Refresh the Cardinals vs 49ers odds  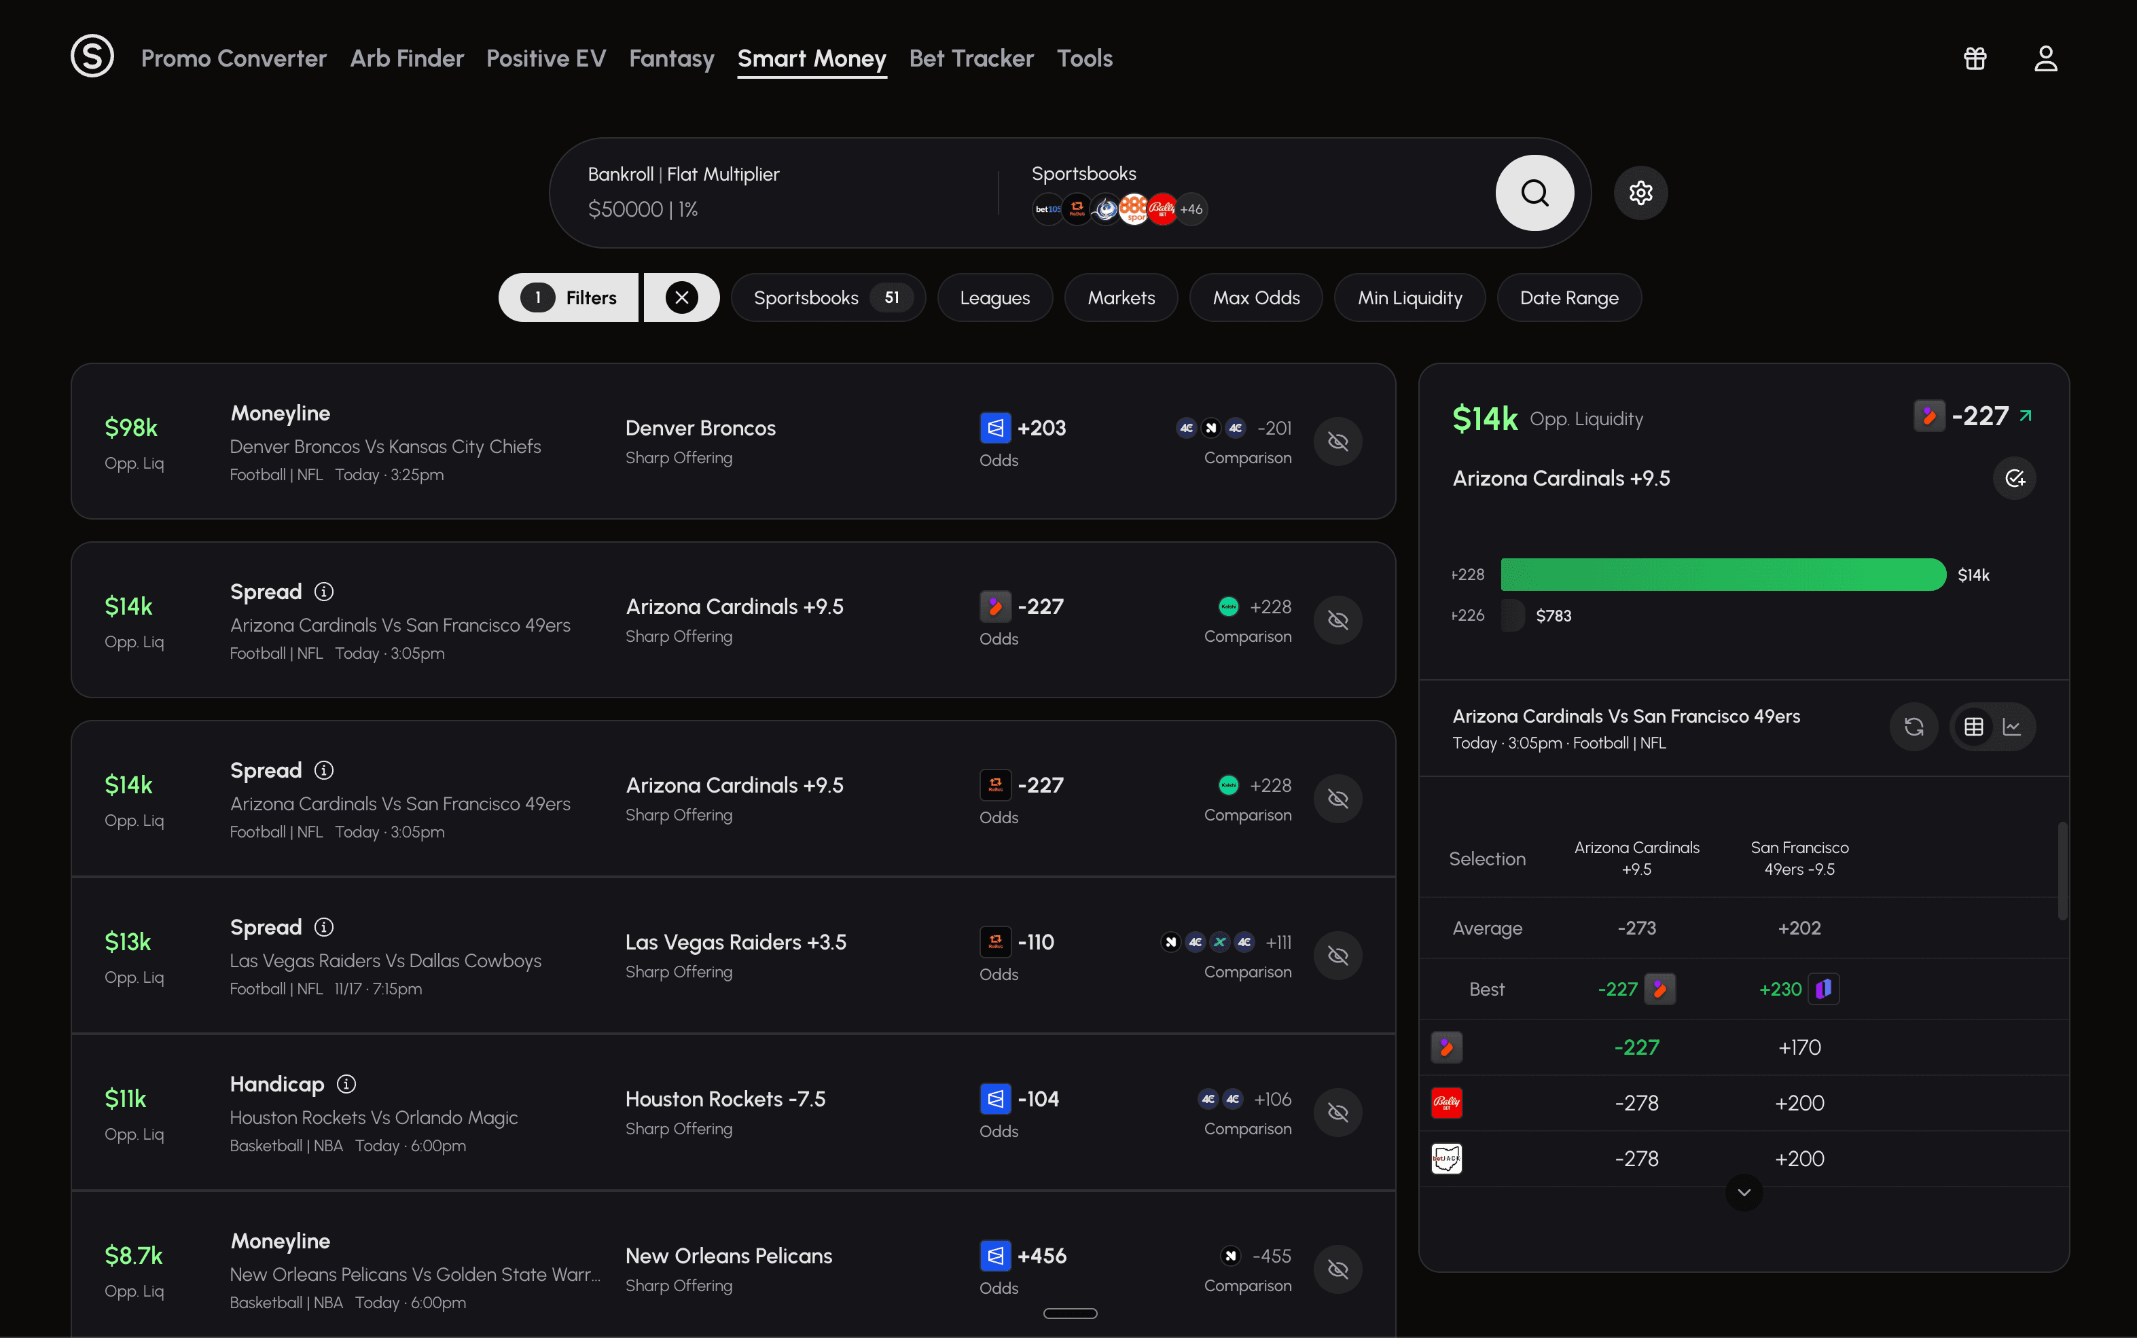click(1914, 727)
